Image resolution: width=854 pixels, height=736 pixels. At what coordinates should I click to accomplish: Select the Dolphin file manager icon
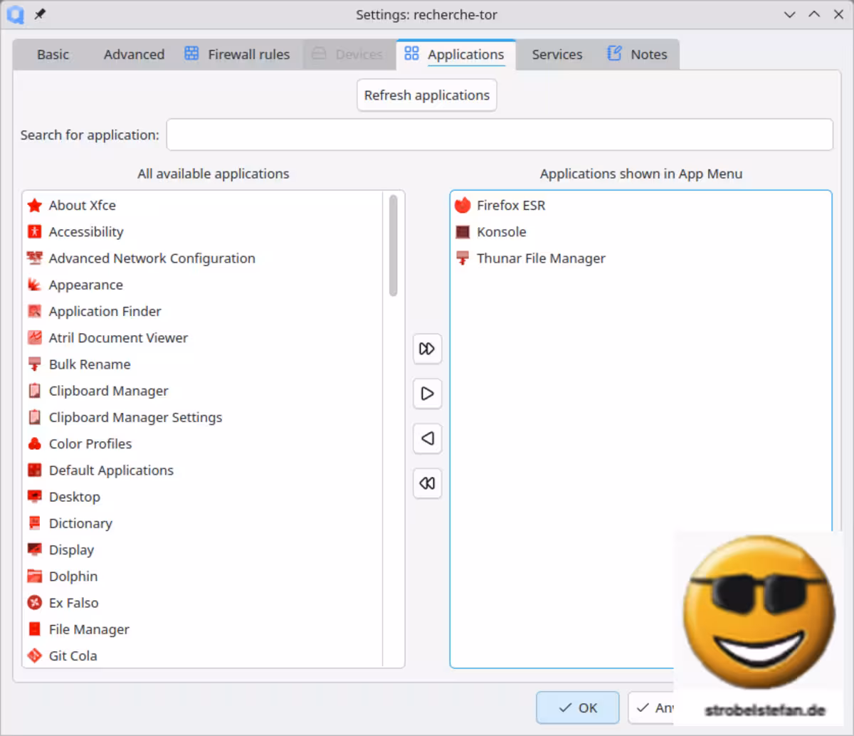(x=35, y=576)
